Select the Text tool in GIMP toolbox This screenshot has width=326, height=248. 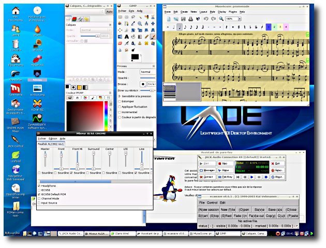coord(127,37)
